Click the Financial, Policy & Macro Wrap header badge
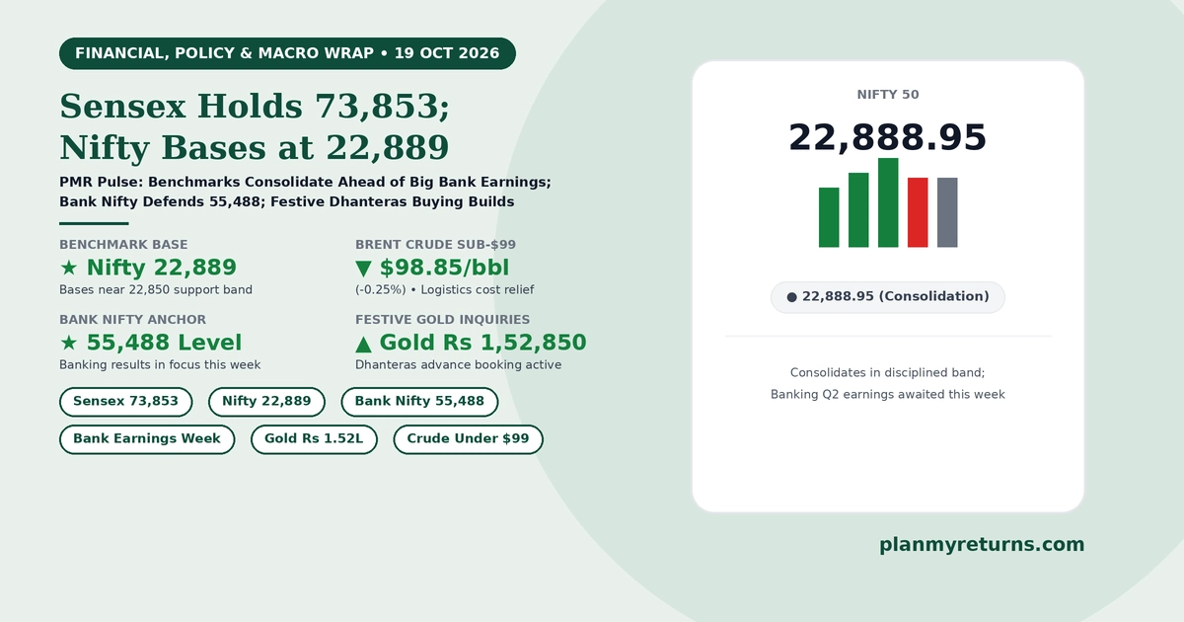 pyautogui.click(x=287, y=53)
